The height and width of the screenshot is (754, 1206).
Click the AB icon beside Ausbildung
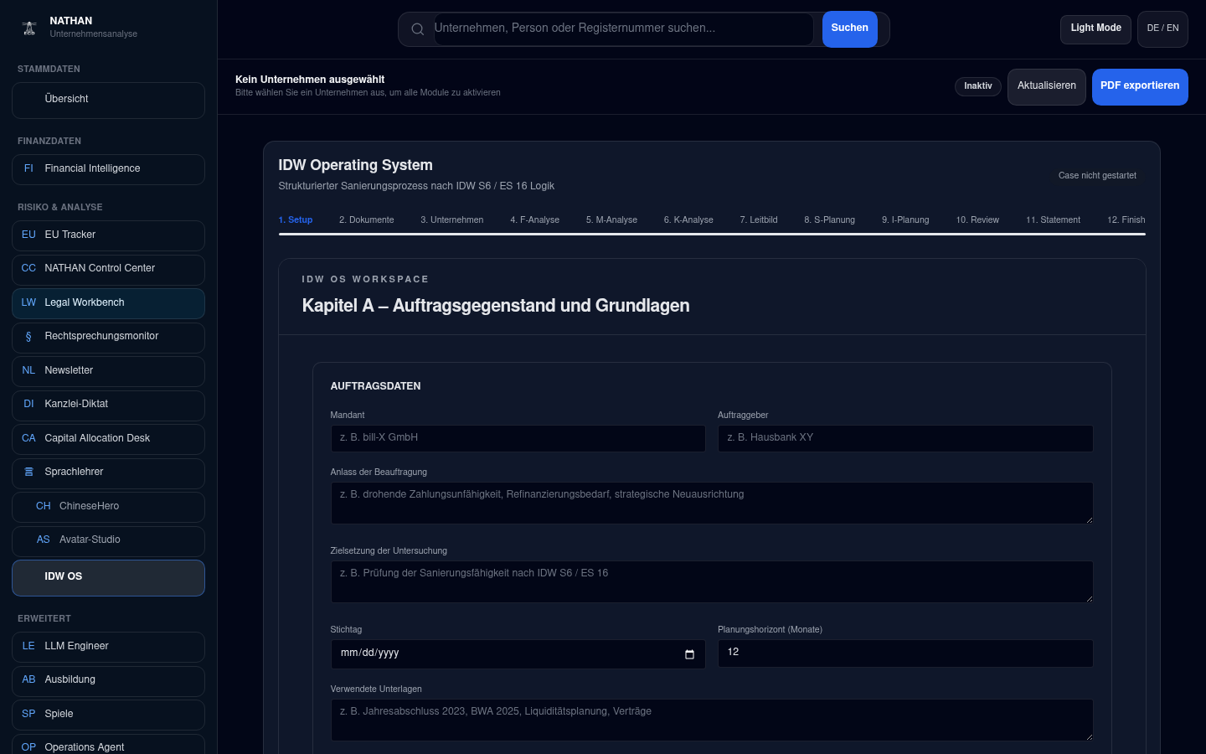(x=28, y=679)
